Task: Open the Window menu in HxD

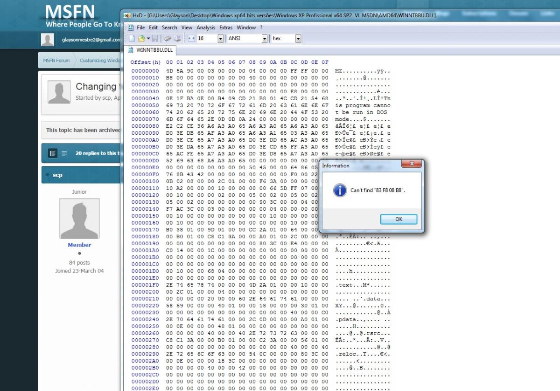Action: point(246,27)
